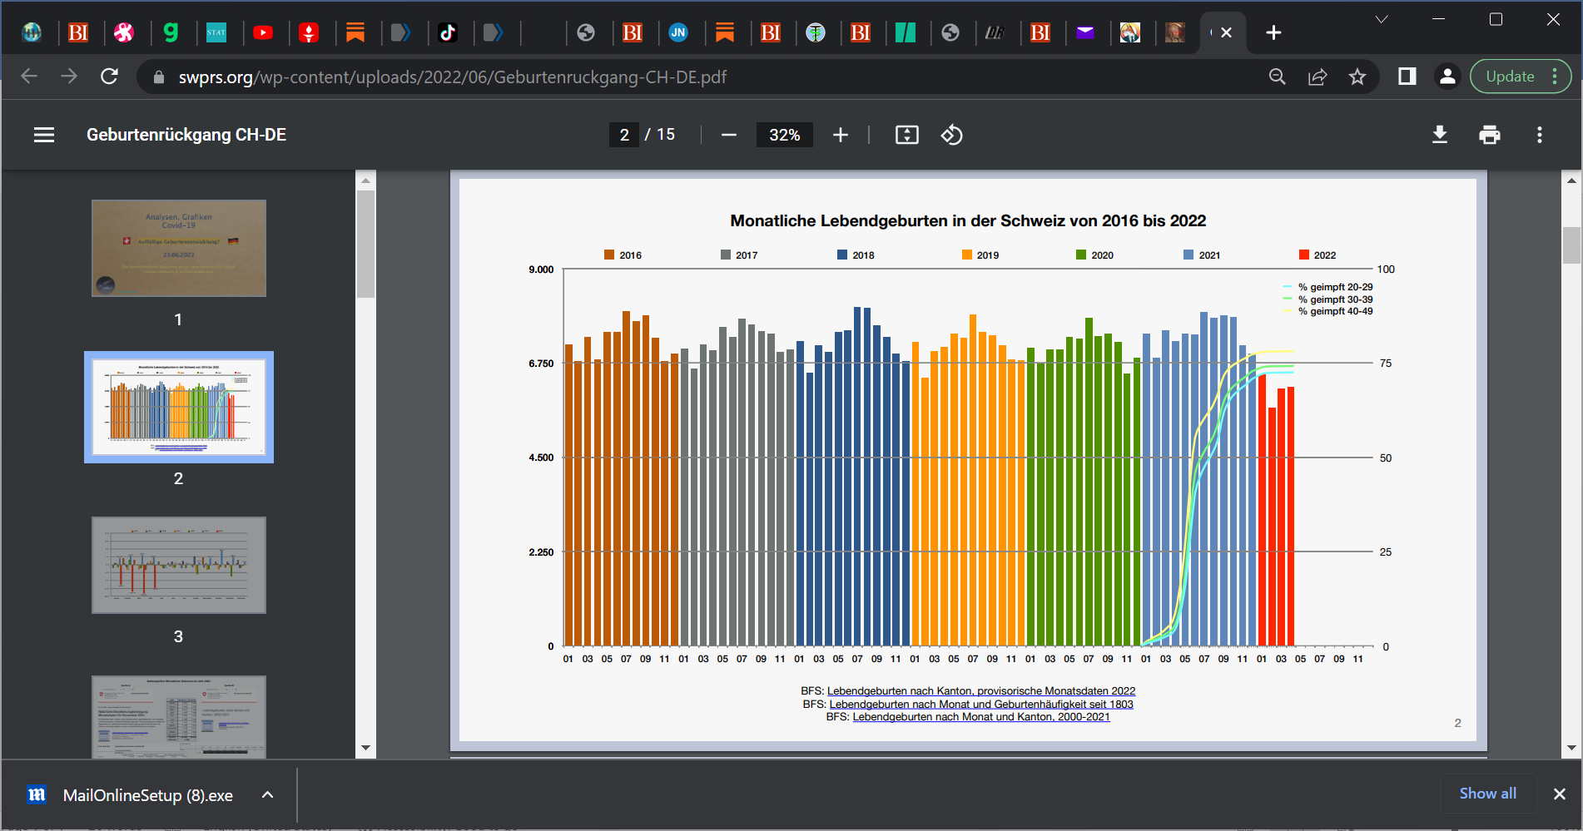Screen dimensions: 1583x831
Task: Bookmark this page with the star icon
Action: [1357, 77]
